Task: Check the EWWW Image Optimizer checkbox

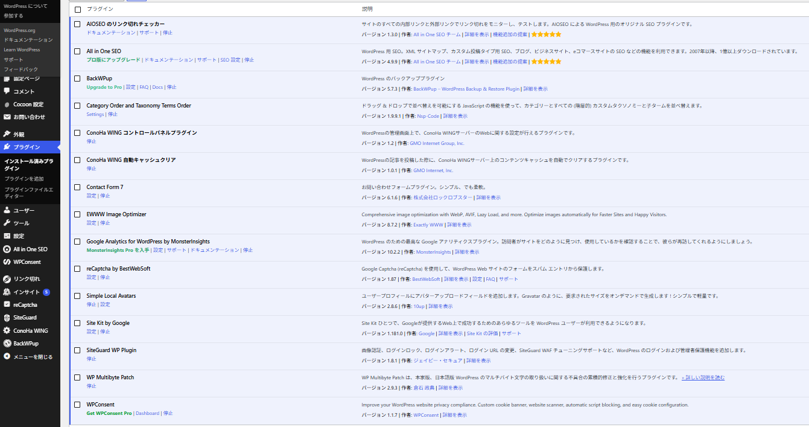Action: (x=77, y=214)
